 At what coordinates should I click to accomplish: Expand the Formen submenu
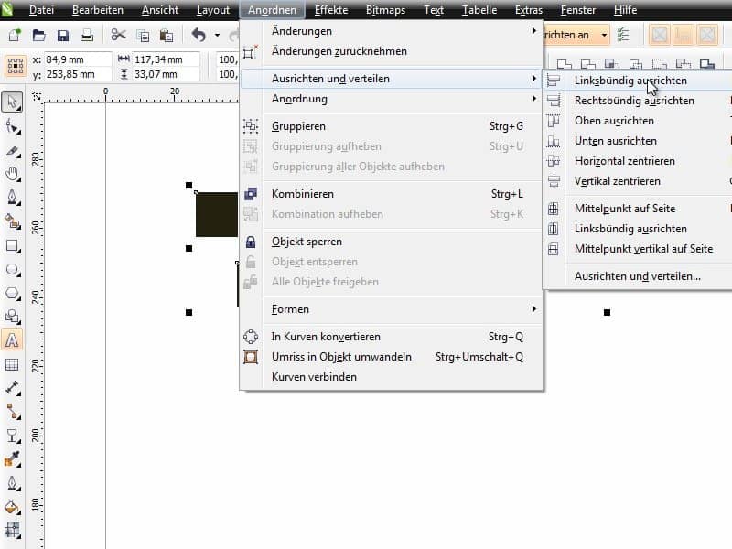coord(392,309)
